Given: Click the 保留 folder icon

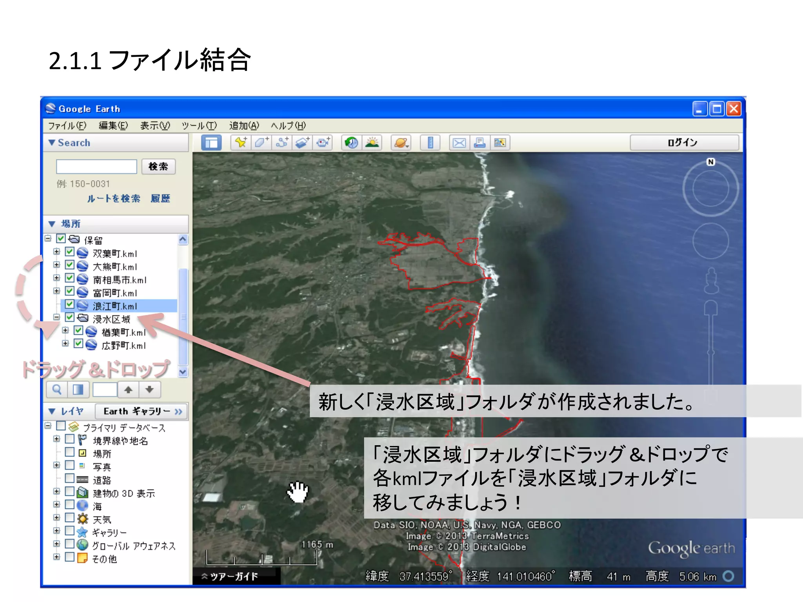Looking at the screenshot, I should pyautogui.click(x=74, y=239).
